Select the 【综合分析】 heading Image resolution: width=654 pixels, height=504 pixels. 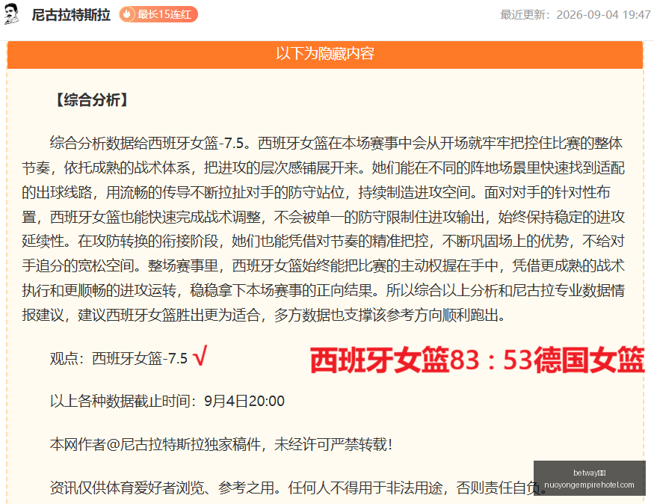pos(92,100)
